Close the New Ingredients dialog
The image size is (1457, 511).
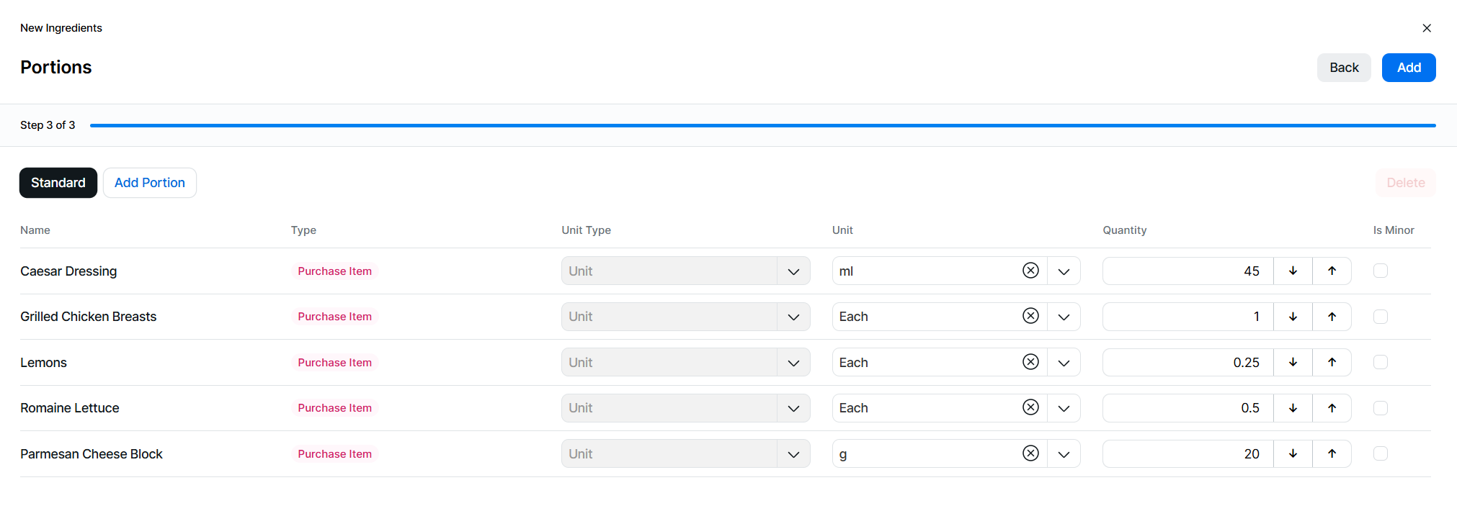point(1426,28)
